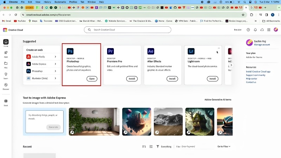
Task: Open the Stock sidebar icon
Action: [6, 101]
